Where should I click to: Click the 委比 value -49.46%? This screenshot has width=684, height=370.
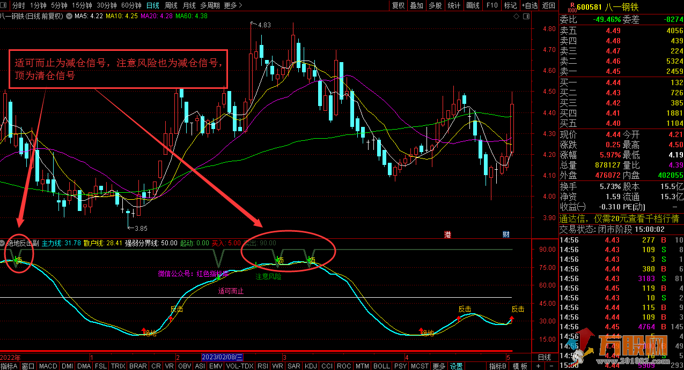coord(607,20)
